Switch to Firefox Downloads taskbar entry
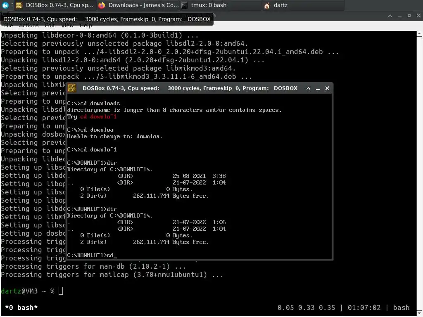 (138, 5)
